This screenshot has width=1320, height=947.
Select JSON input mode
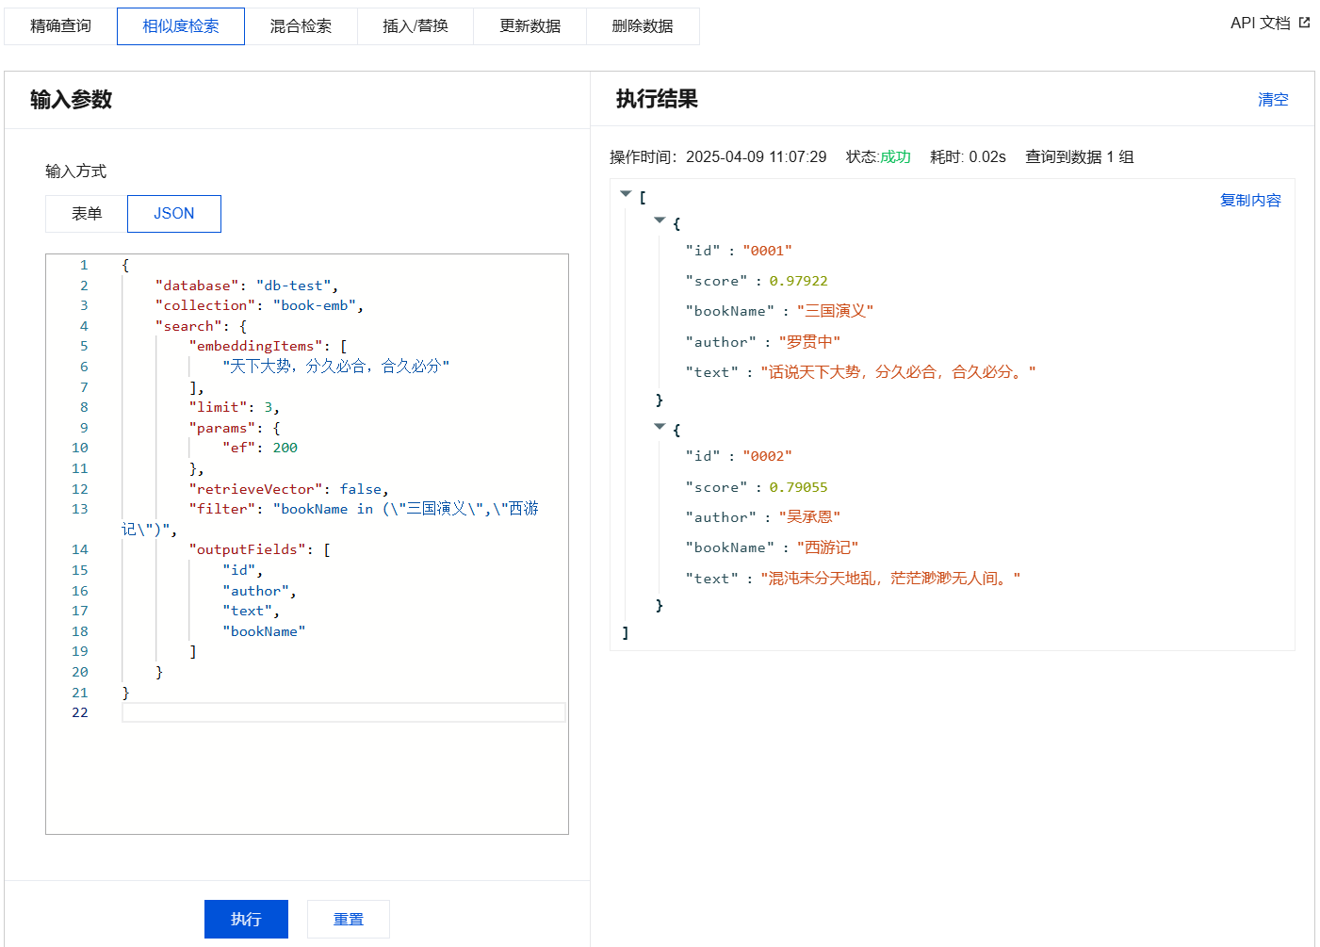174,214
